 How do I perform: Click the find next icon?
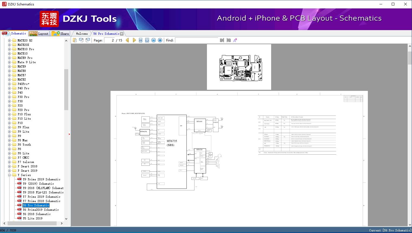[229, 40]
